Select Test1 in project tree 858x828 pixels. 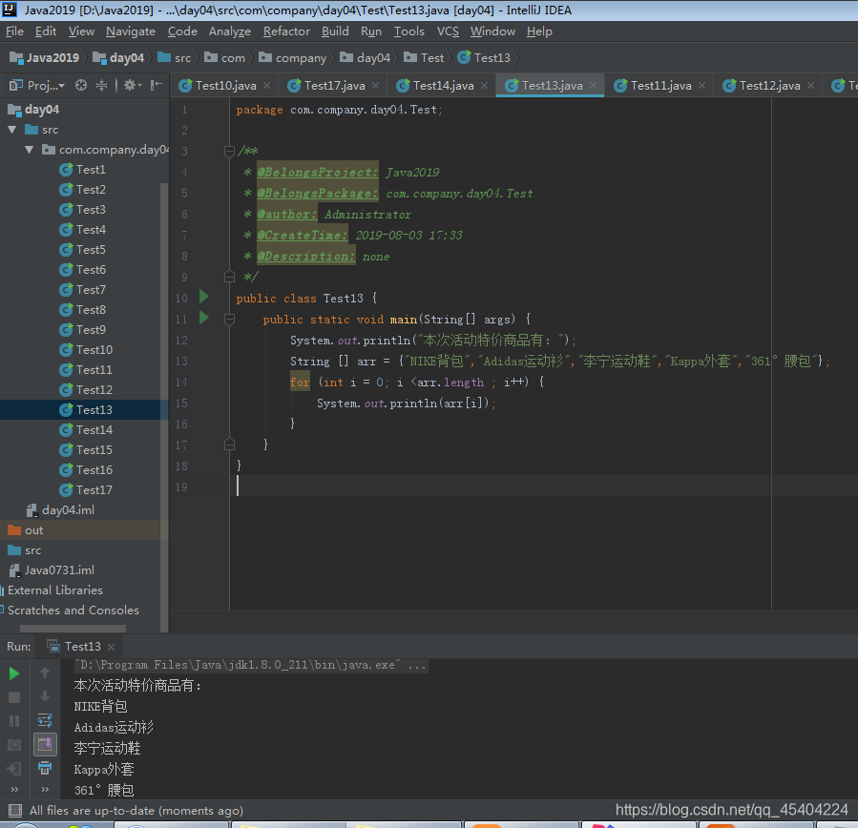tap(83, 170)
